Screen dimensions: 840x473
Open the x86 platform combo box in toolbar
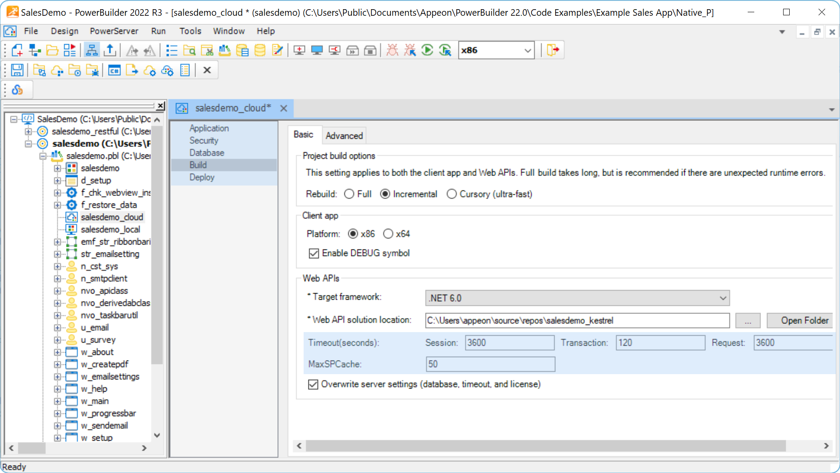tap(496, 50)
